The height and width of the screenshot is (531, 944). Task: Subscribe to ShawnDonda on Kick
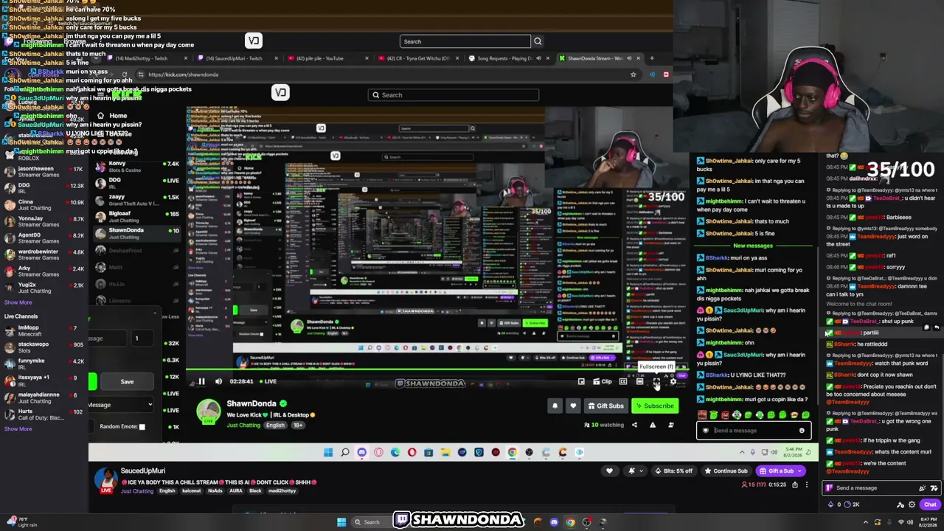point(654,406)
